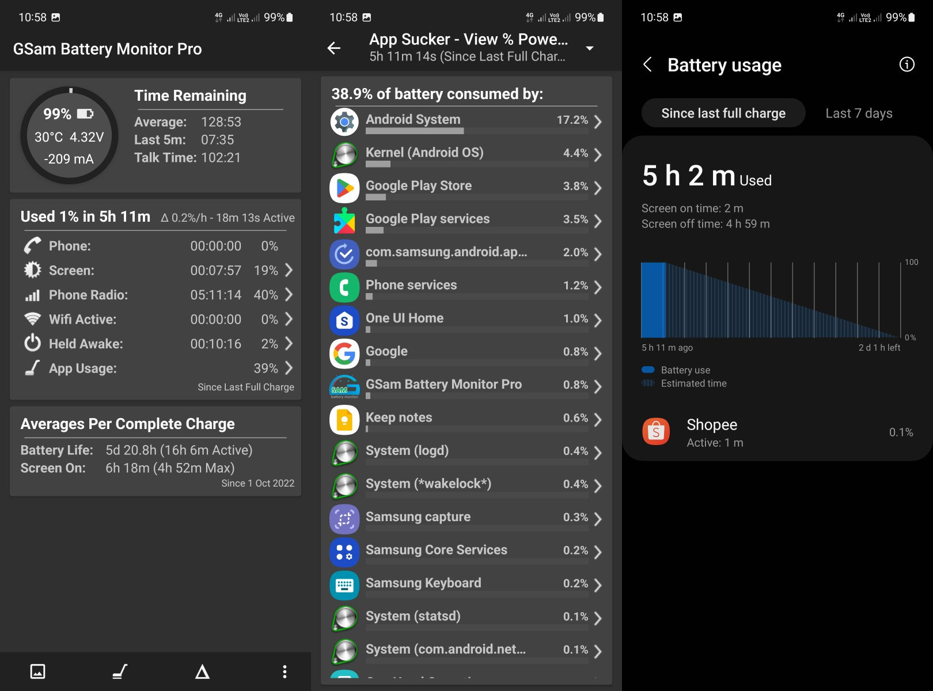
Task: Tap the Samsung Keyboard icon
Action: pos(344,585)
